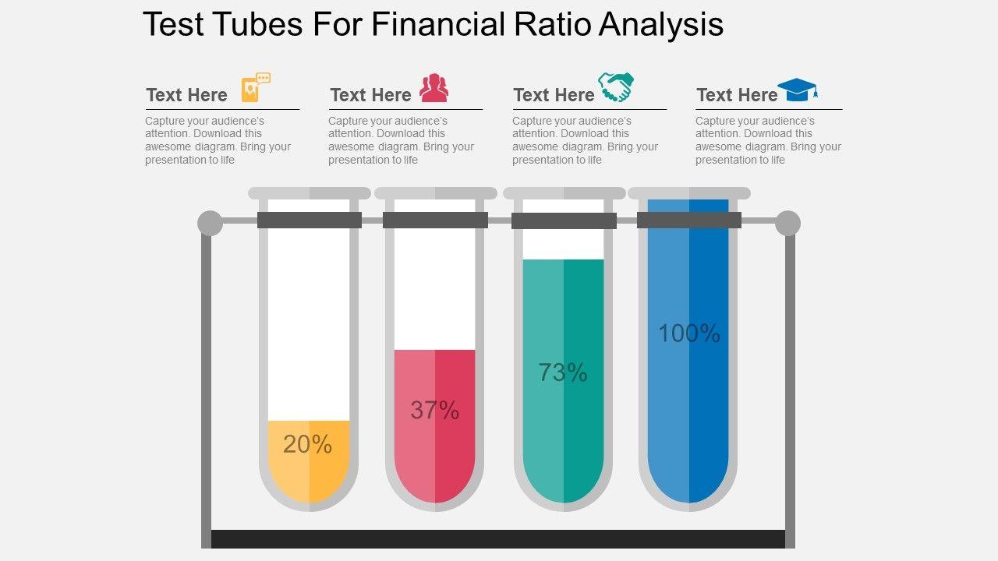Click the 'Text Here' heading beside graduation cap
998x561 pixels.
737,95
